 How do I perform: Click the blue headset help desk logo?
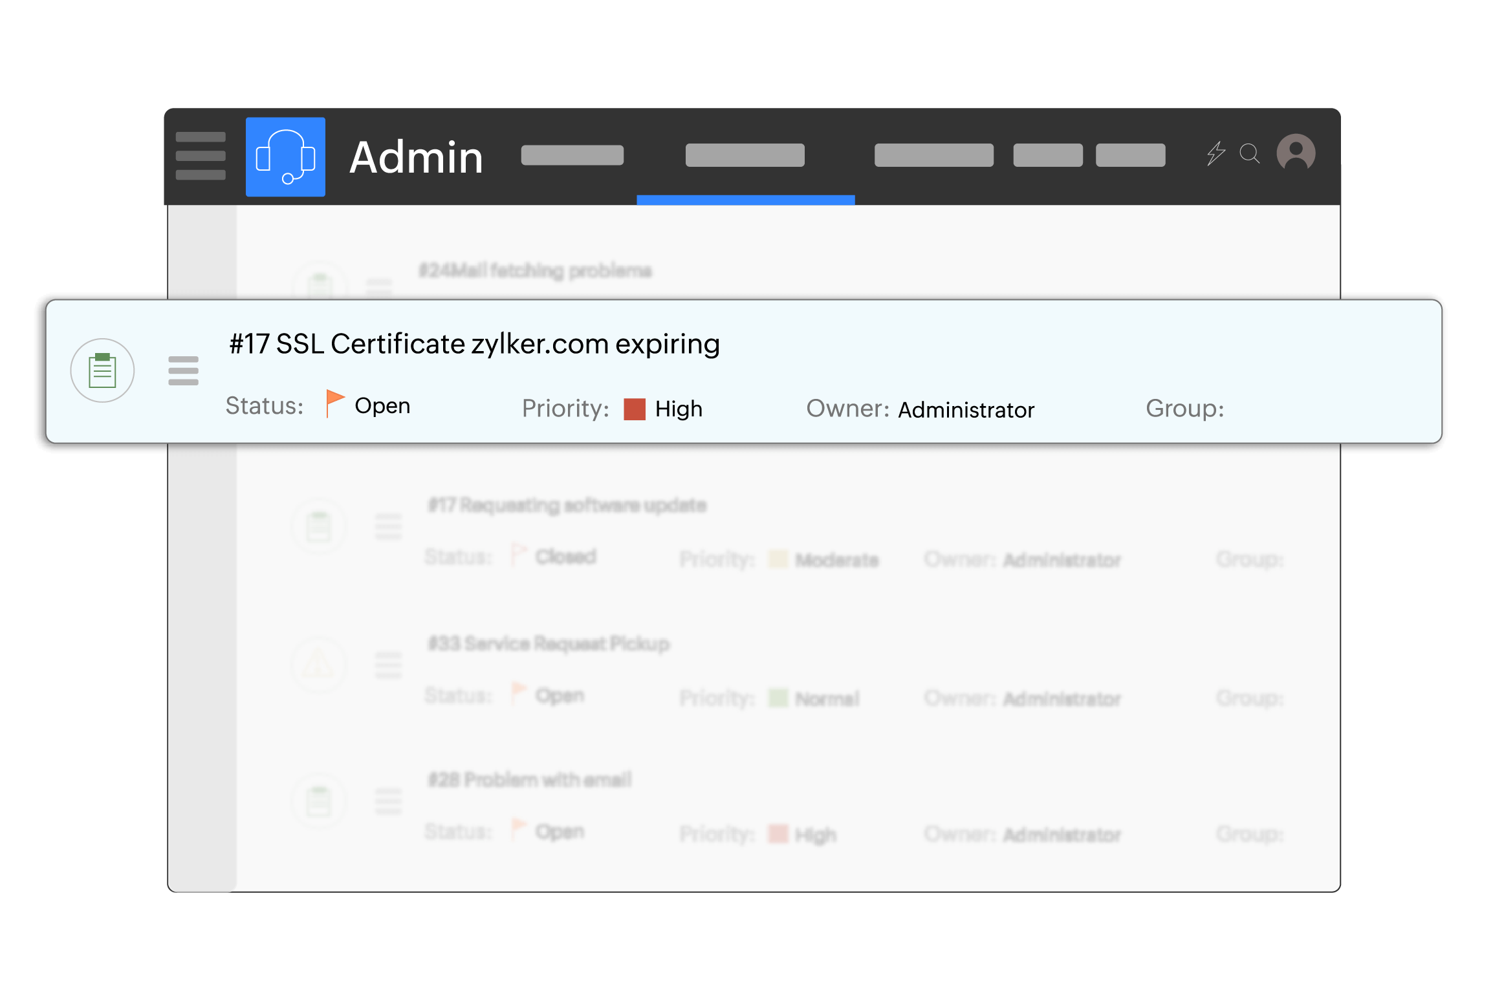coord(285,157)
